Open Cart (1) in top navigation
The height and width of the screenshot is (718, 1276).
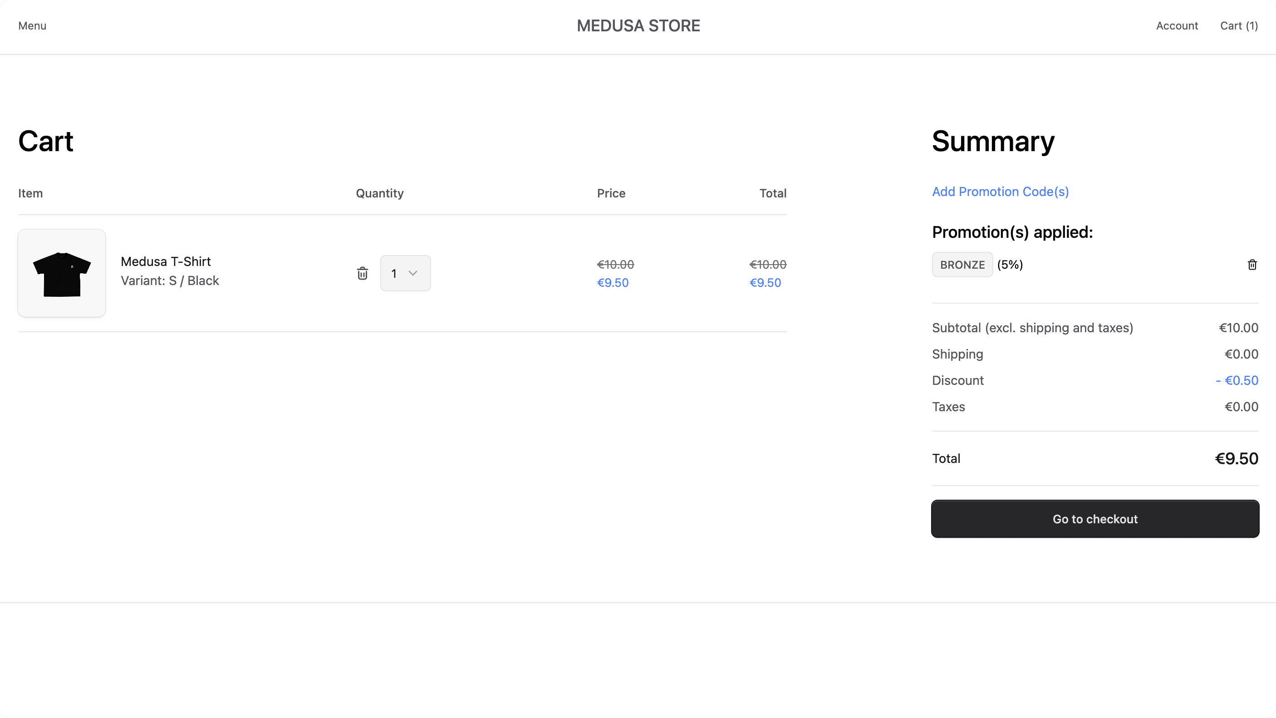tap(1238, 26)
